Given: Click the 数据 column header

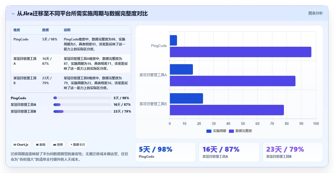Looking at the screenshot, I should pyautogui.click(x=45, y=30).
